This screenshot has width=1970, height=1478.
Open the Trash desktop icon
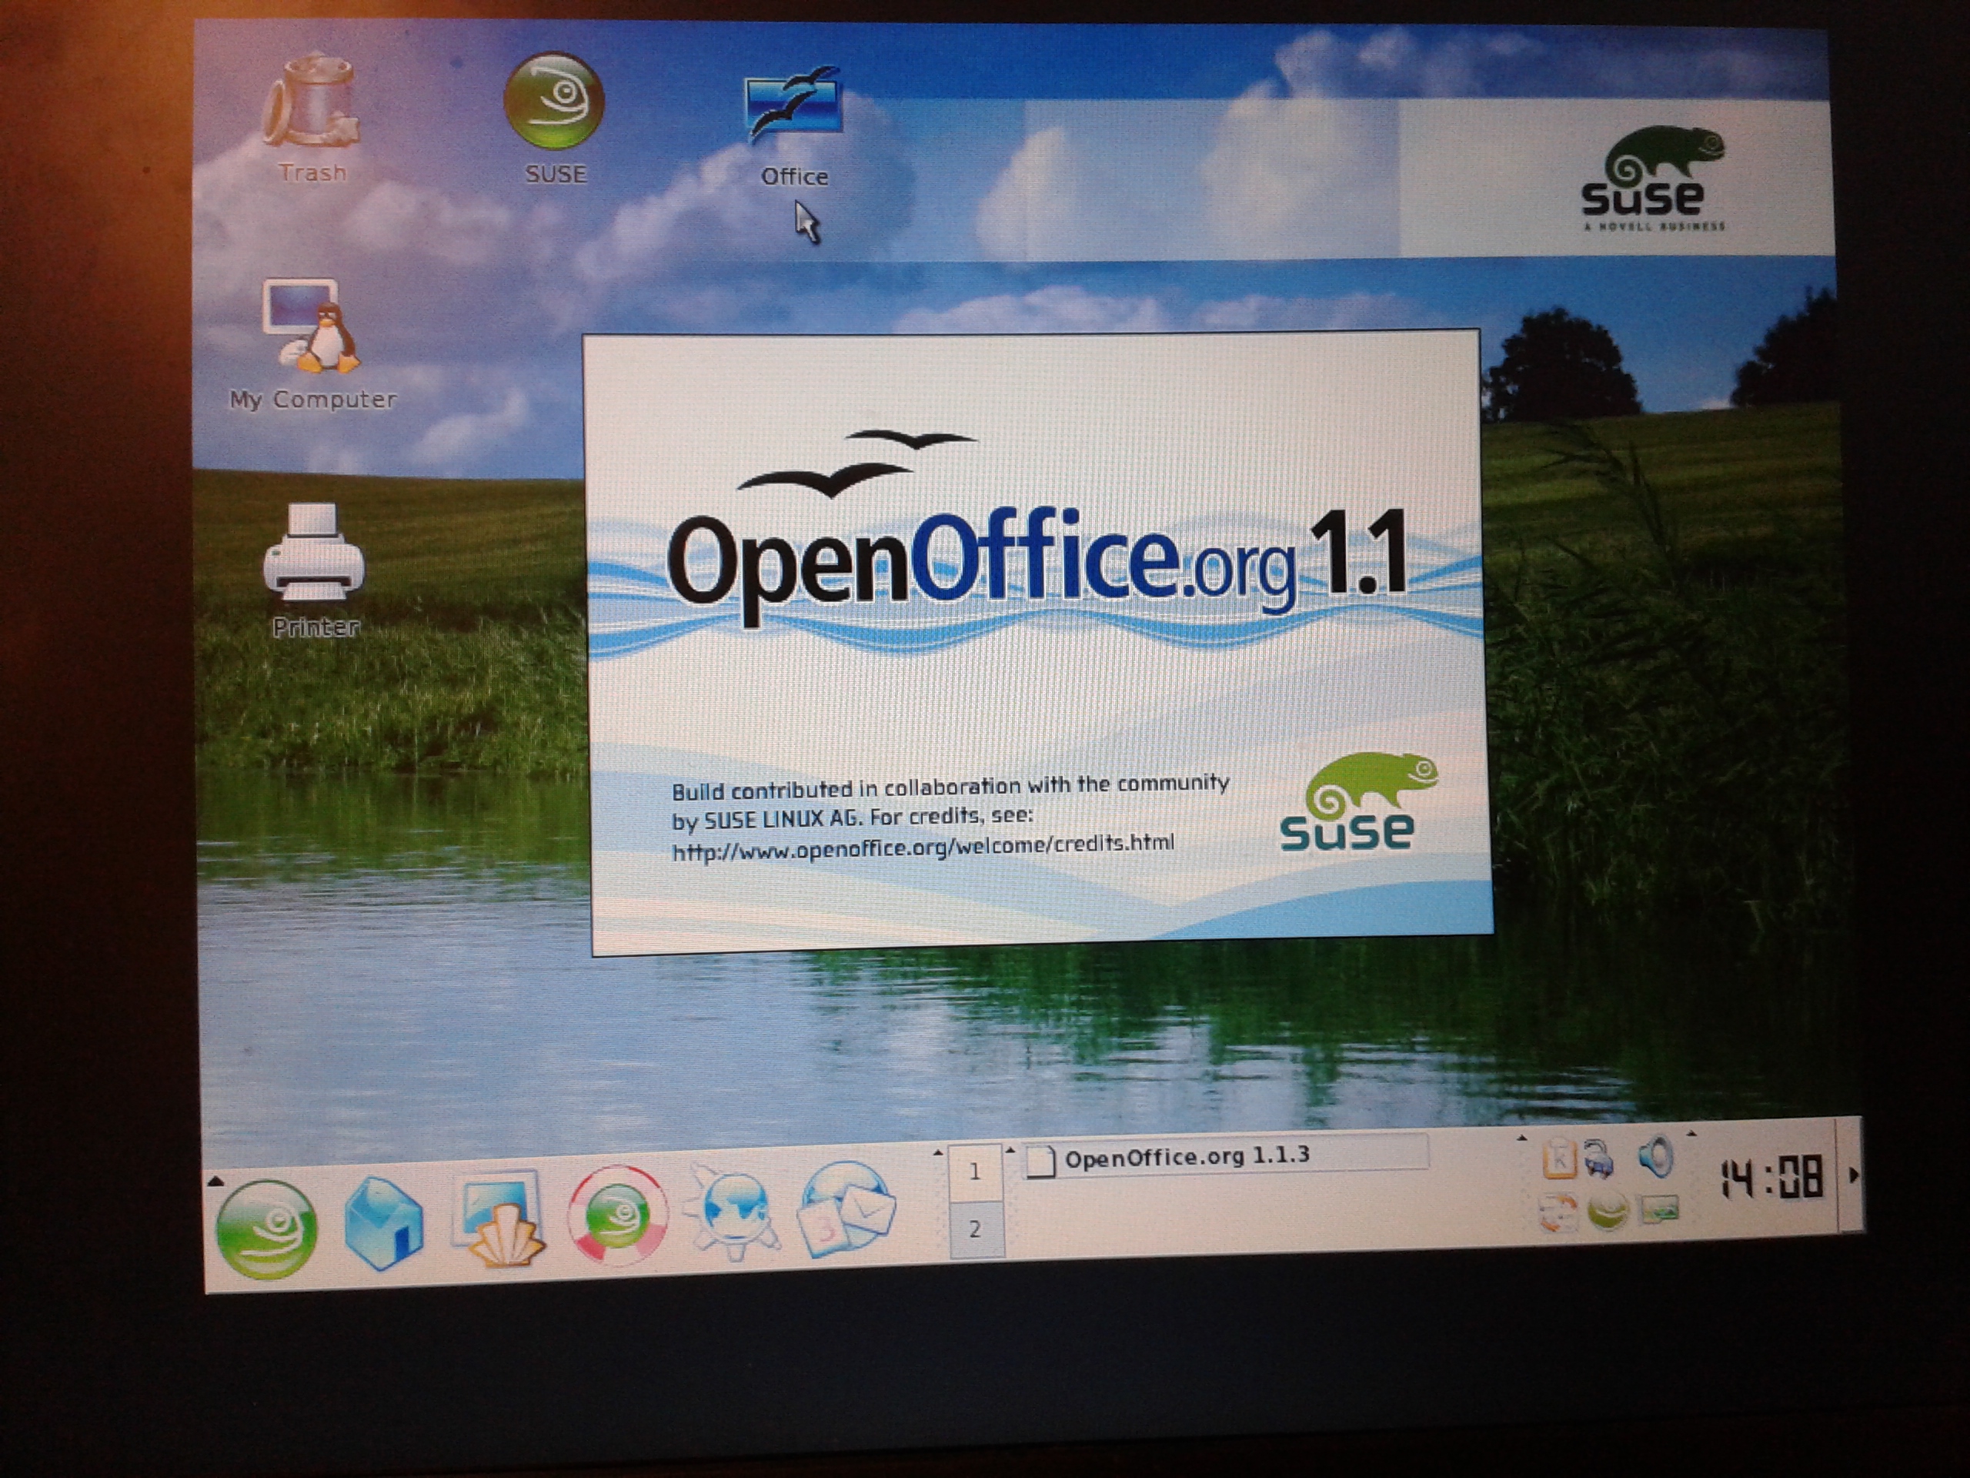(x=312, y=102)
